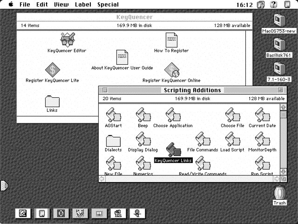The height and width of the screenshot is (224, 298).
Task: Open the KeyQuencer Editor application icon
Action: pos(67,40)
